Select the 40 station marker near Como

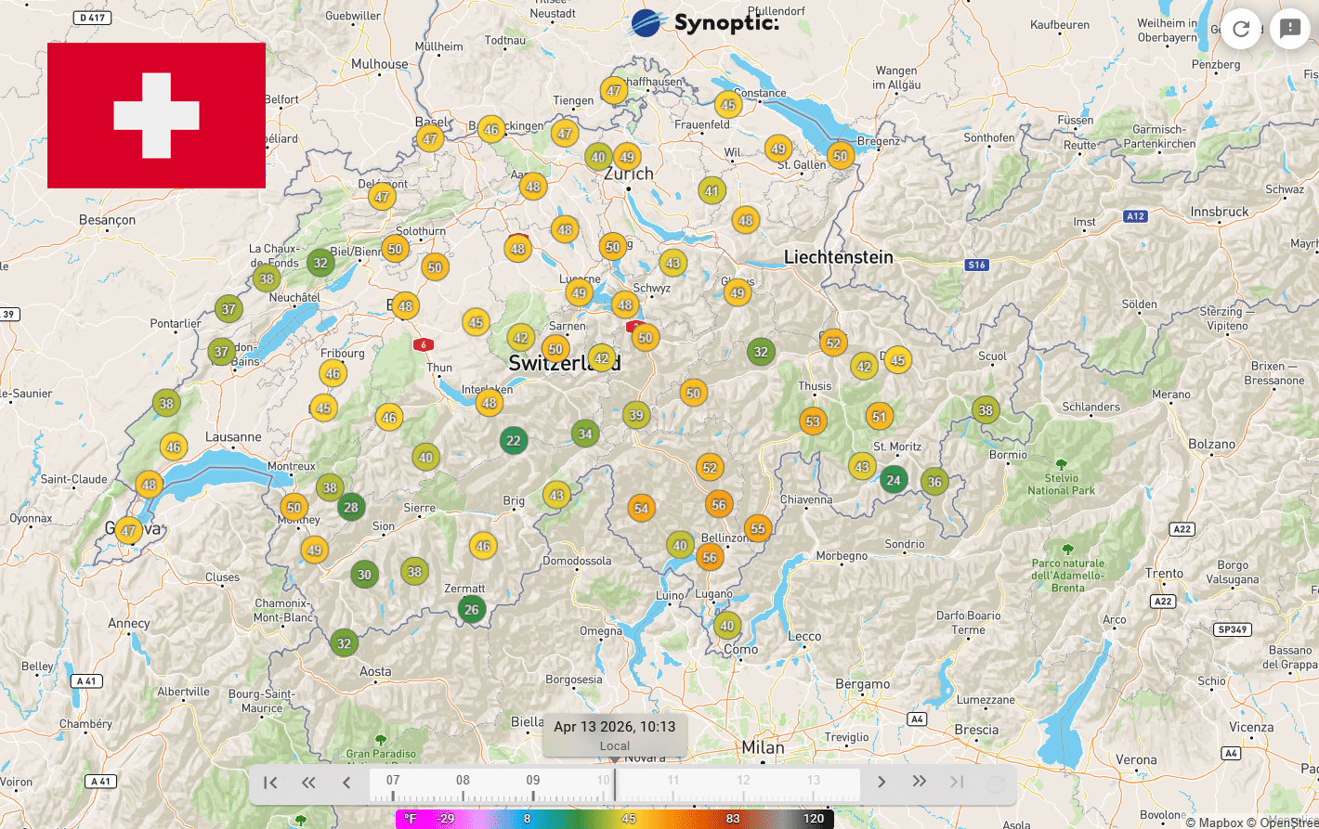coord(727,626)
